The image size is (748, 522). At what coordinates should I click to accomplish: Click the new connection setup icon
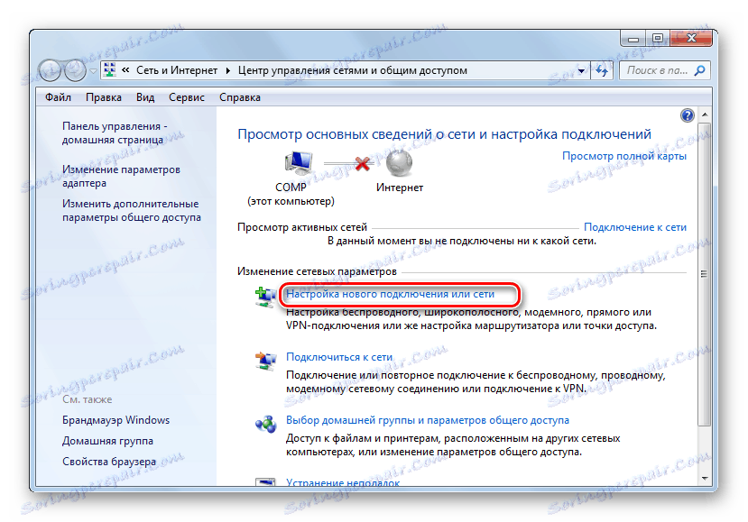[x=264, y=297]
